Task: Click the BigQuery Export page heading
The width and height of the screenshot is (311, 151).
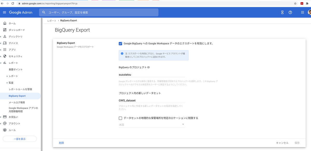Action: [x=72, y=30]
